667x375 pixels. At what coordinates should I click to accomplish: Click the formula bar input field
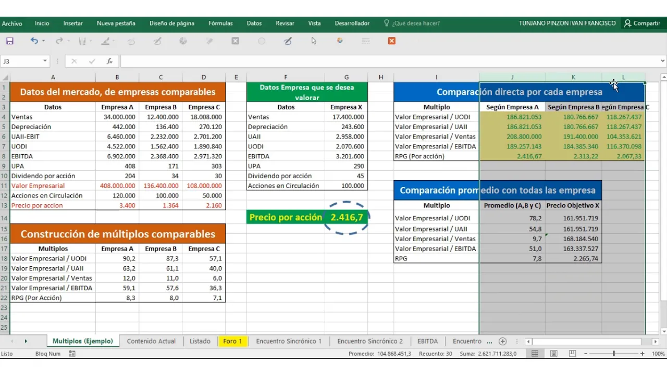tap(389, 61)
